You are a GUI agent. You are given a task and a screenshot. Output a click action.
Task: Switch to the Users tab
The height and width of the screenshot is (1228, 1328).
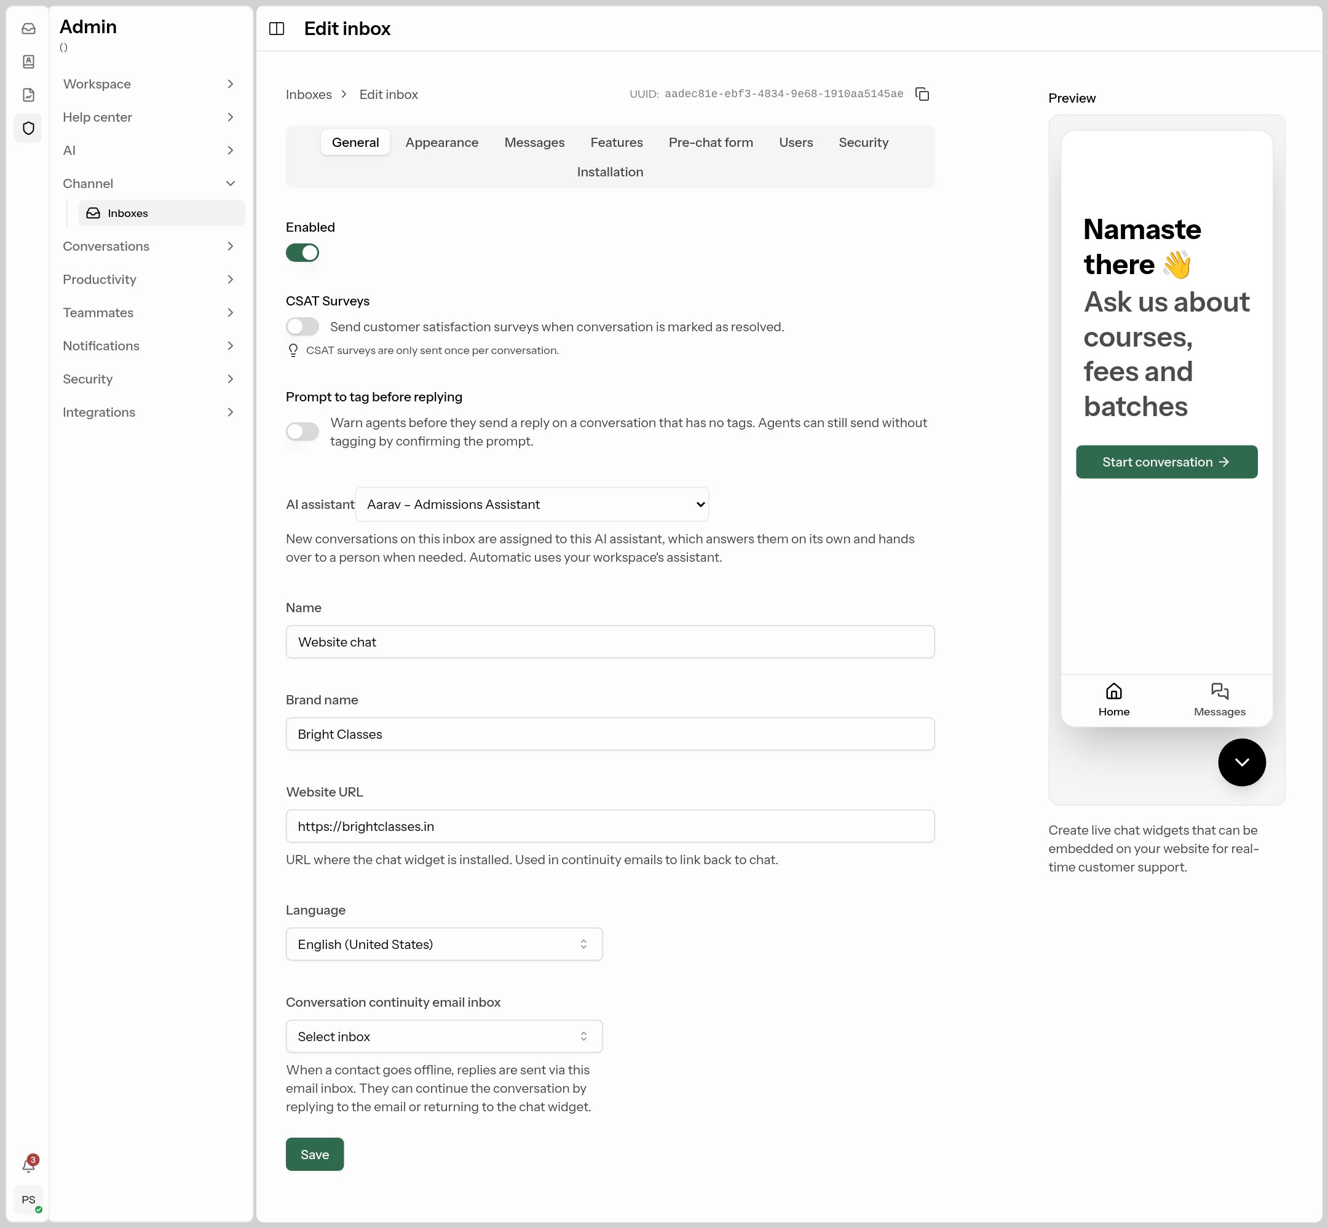coord(796,142)
